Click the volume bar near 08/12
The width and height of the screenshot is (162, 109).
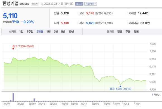click(x=34, y=100)
